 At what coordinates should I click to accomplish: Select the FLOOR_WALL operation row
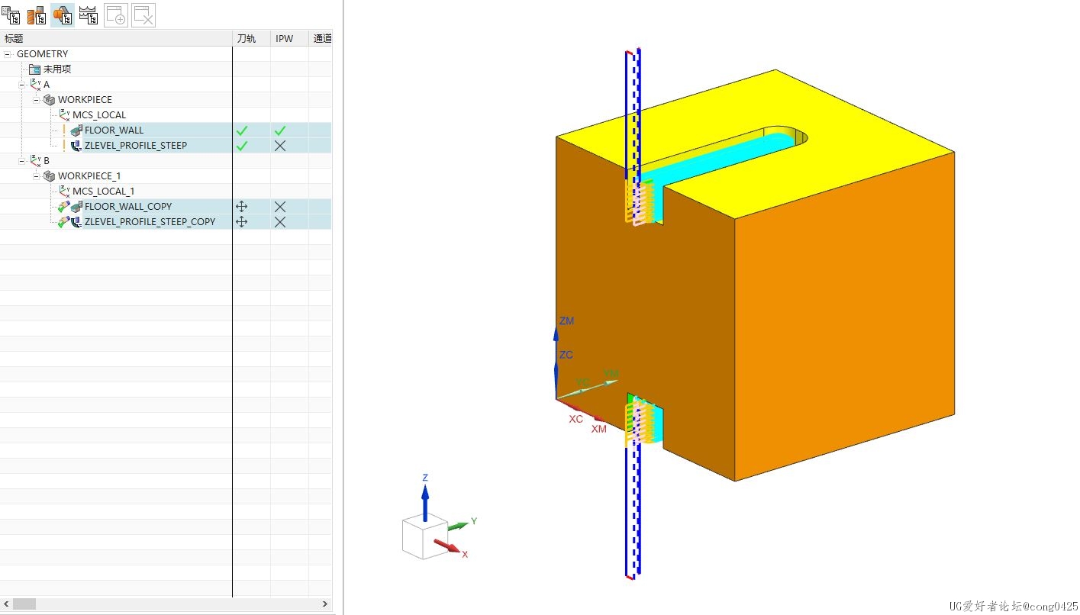tap(166, 130)
